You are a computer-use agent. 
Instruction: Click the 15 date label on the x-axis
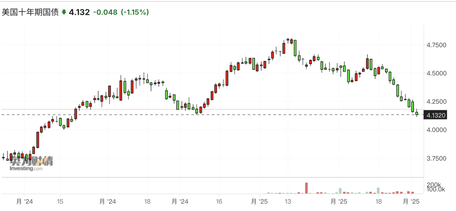[60, 202]
